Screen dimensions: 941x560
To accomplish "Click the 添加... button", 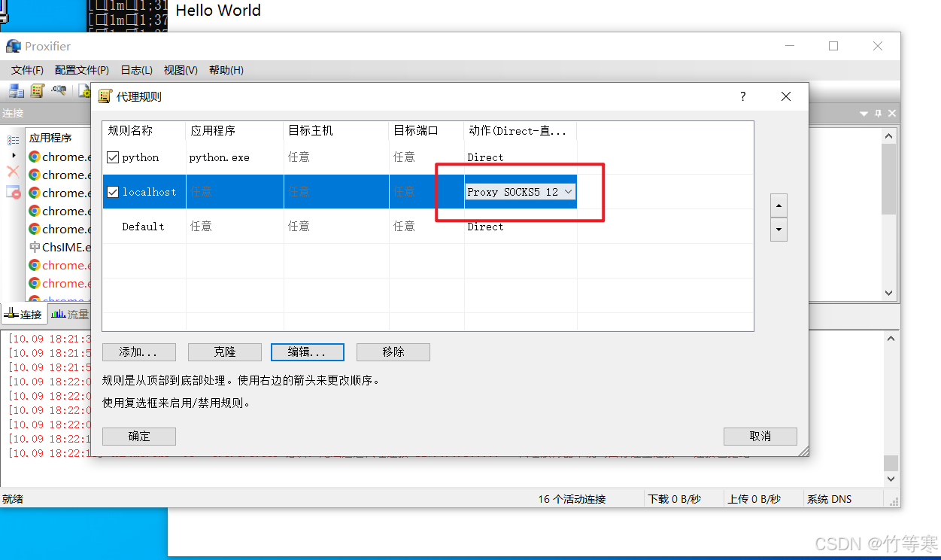I will (139, 352).
